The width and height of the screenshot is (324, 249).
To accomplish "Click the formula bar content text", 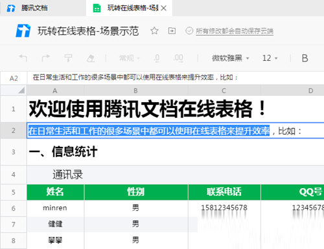I will 135,77.
